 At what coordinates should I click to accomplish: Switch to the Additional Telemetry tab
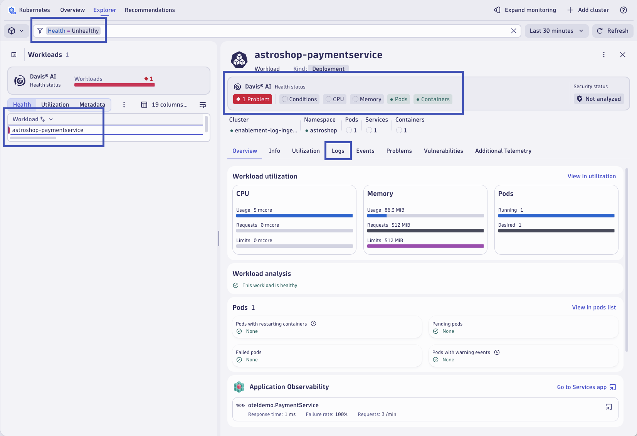pos(503,151)
